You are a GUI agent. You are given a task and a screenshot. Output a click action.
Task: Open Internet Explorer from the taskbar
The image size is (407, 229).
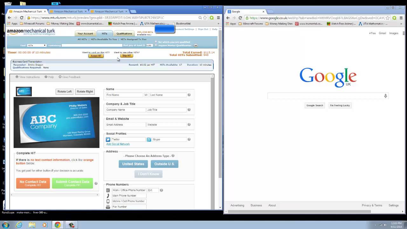click(x=19, y=225)
